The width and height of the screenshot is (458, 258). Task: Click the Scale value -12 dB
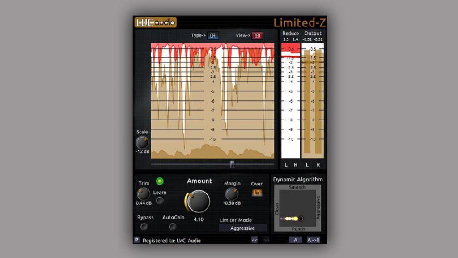pos(142,151)
